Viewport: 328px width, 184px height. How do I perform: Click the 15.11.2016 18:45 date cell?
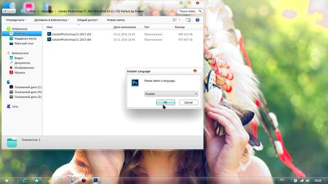coord(124,34)
